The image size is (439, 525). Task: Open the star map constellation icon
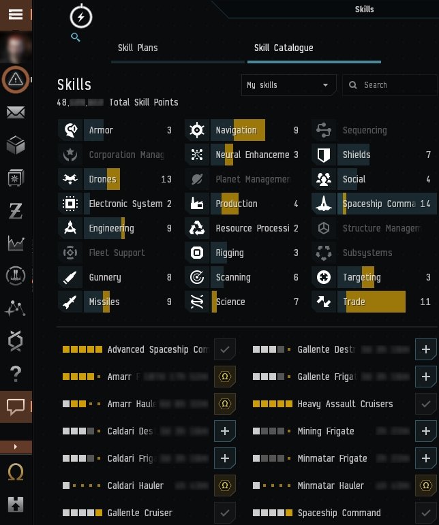point(16,308)
